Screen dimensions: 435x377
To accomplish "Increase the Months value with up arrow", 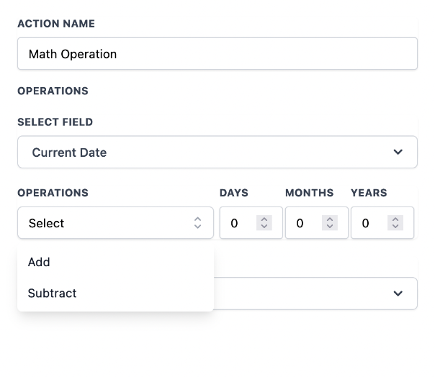I will 330,219.
